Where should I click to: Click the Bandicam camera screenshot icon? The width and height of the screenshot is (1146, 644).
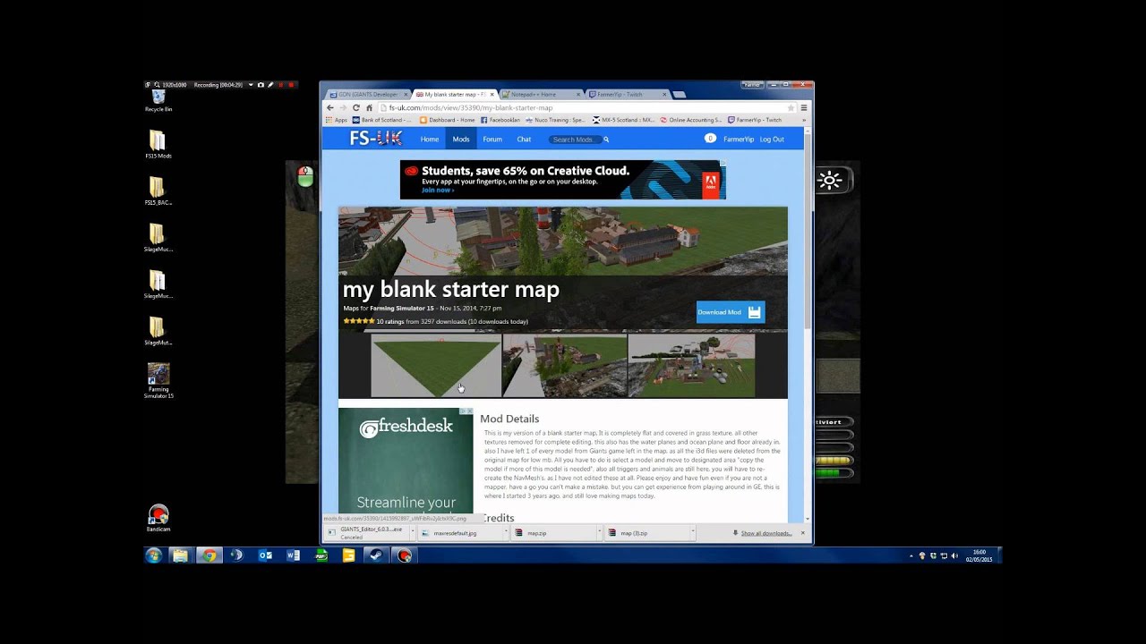(261, 84)
